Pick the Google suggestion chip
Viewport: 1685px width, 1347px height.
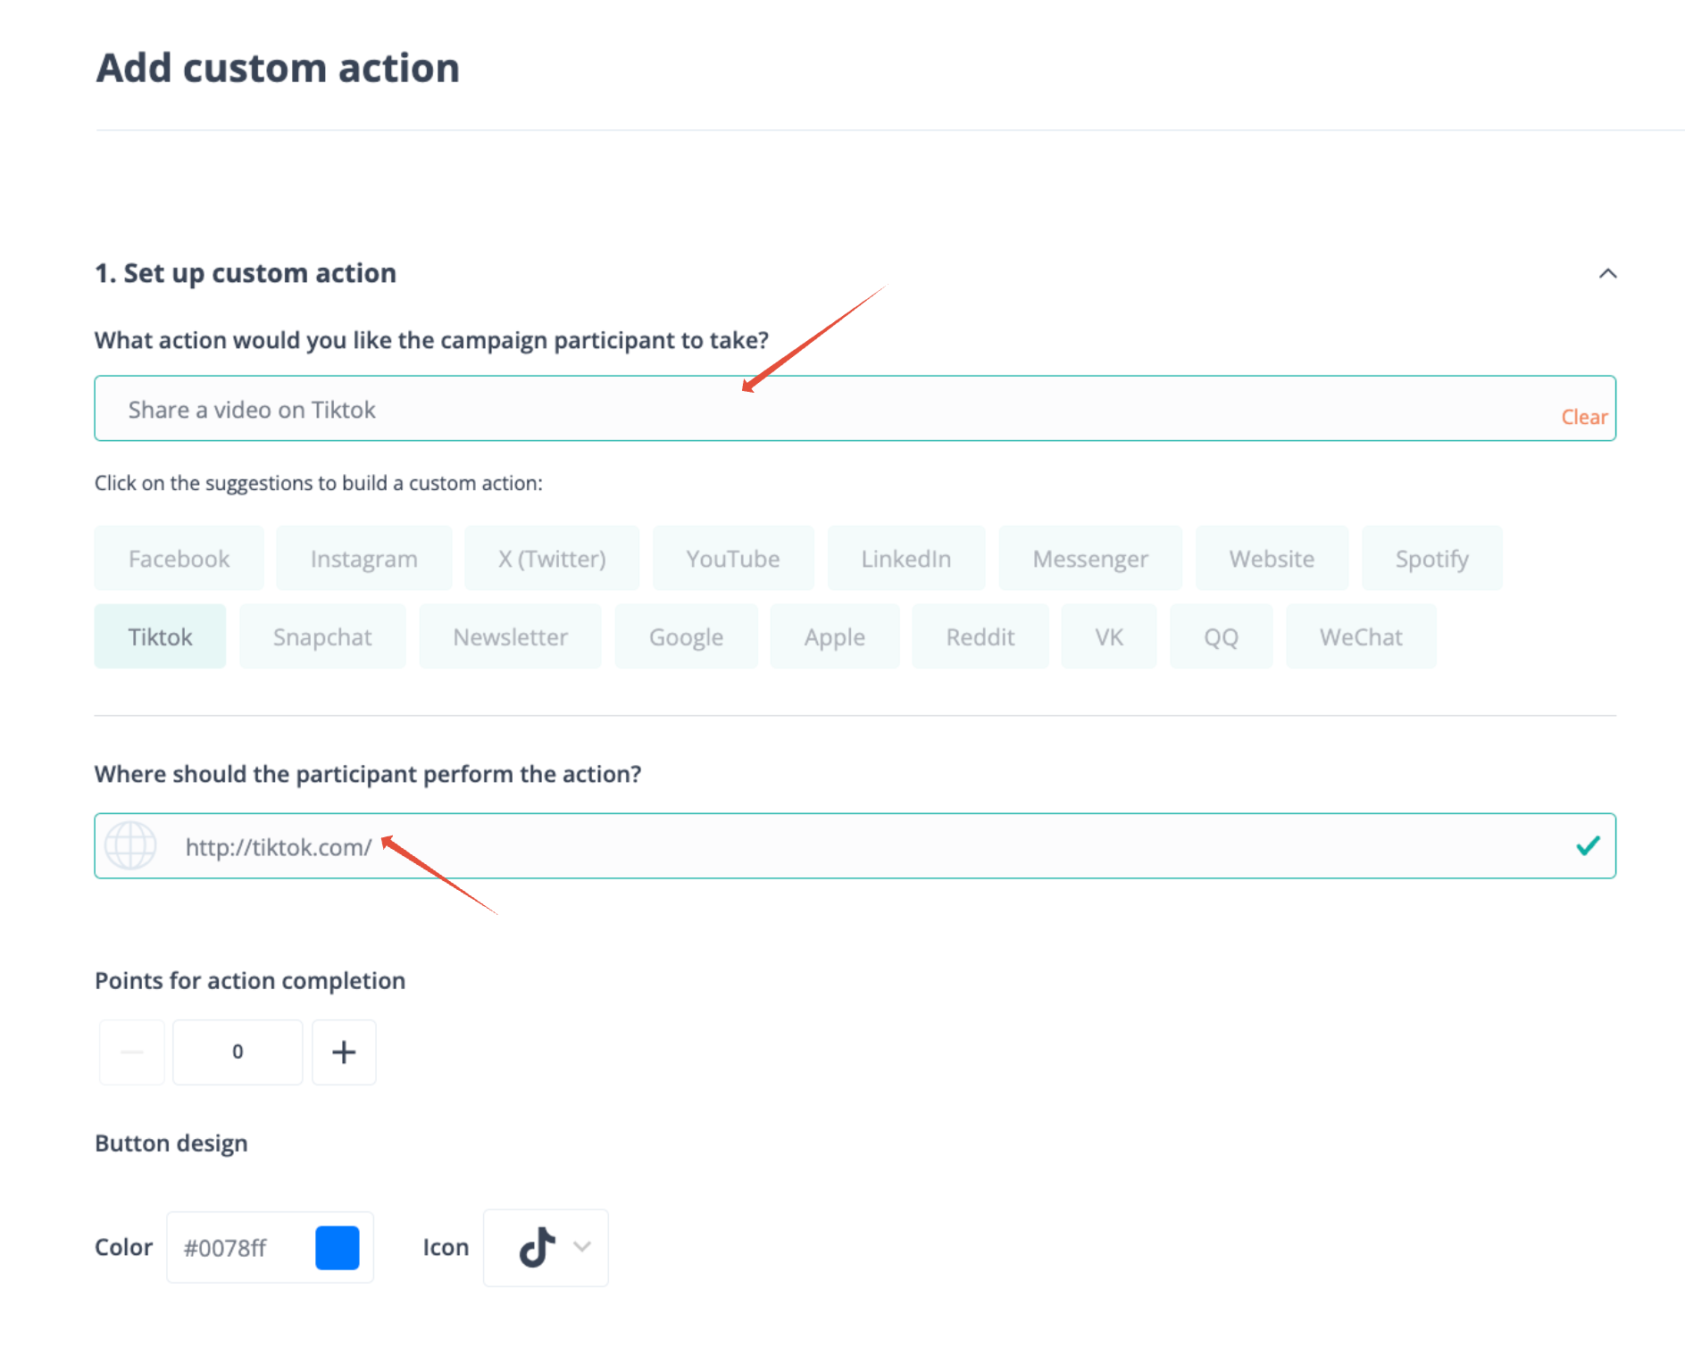click(686, 636)
